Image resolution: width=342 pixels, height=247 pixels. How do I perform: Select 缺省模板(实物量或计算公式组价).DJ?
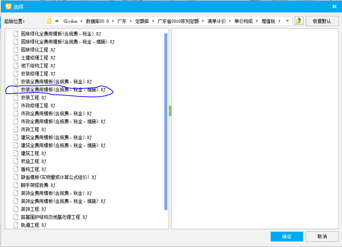pos(58,178)
